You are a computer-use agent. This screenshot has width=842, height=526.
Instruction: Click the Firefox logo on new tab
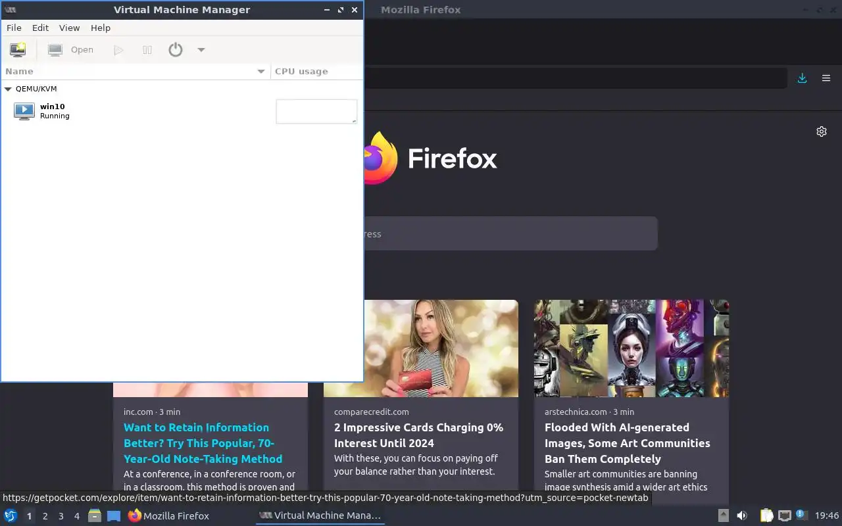381,158
